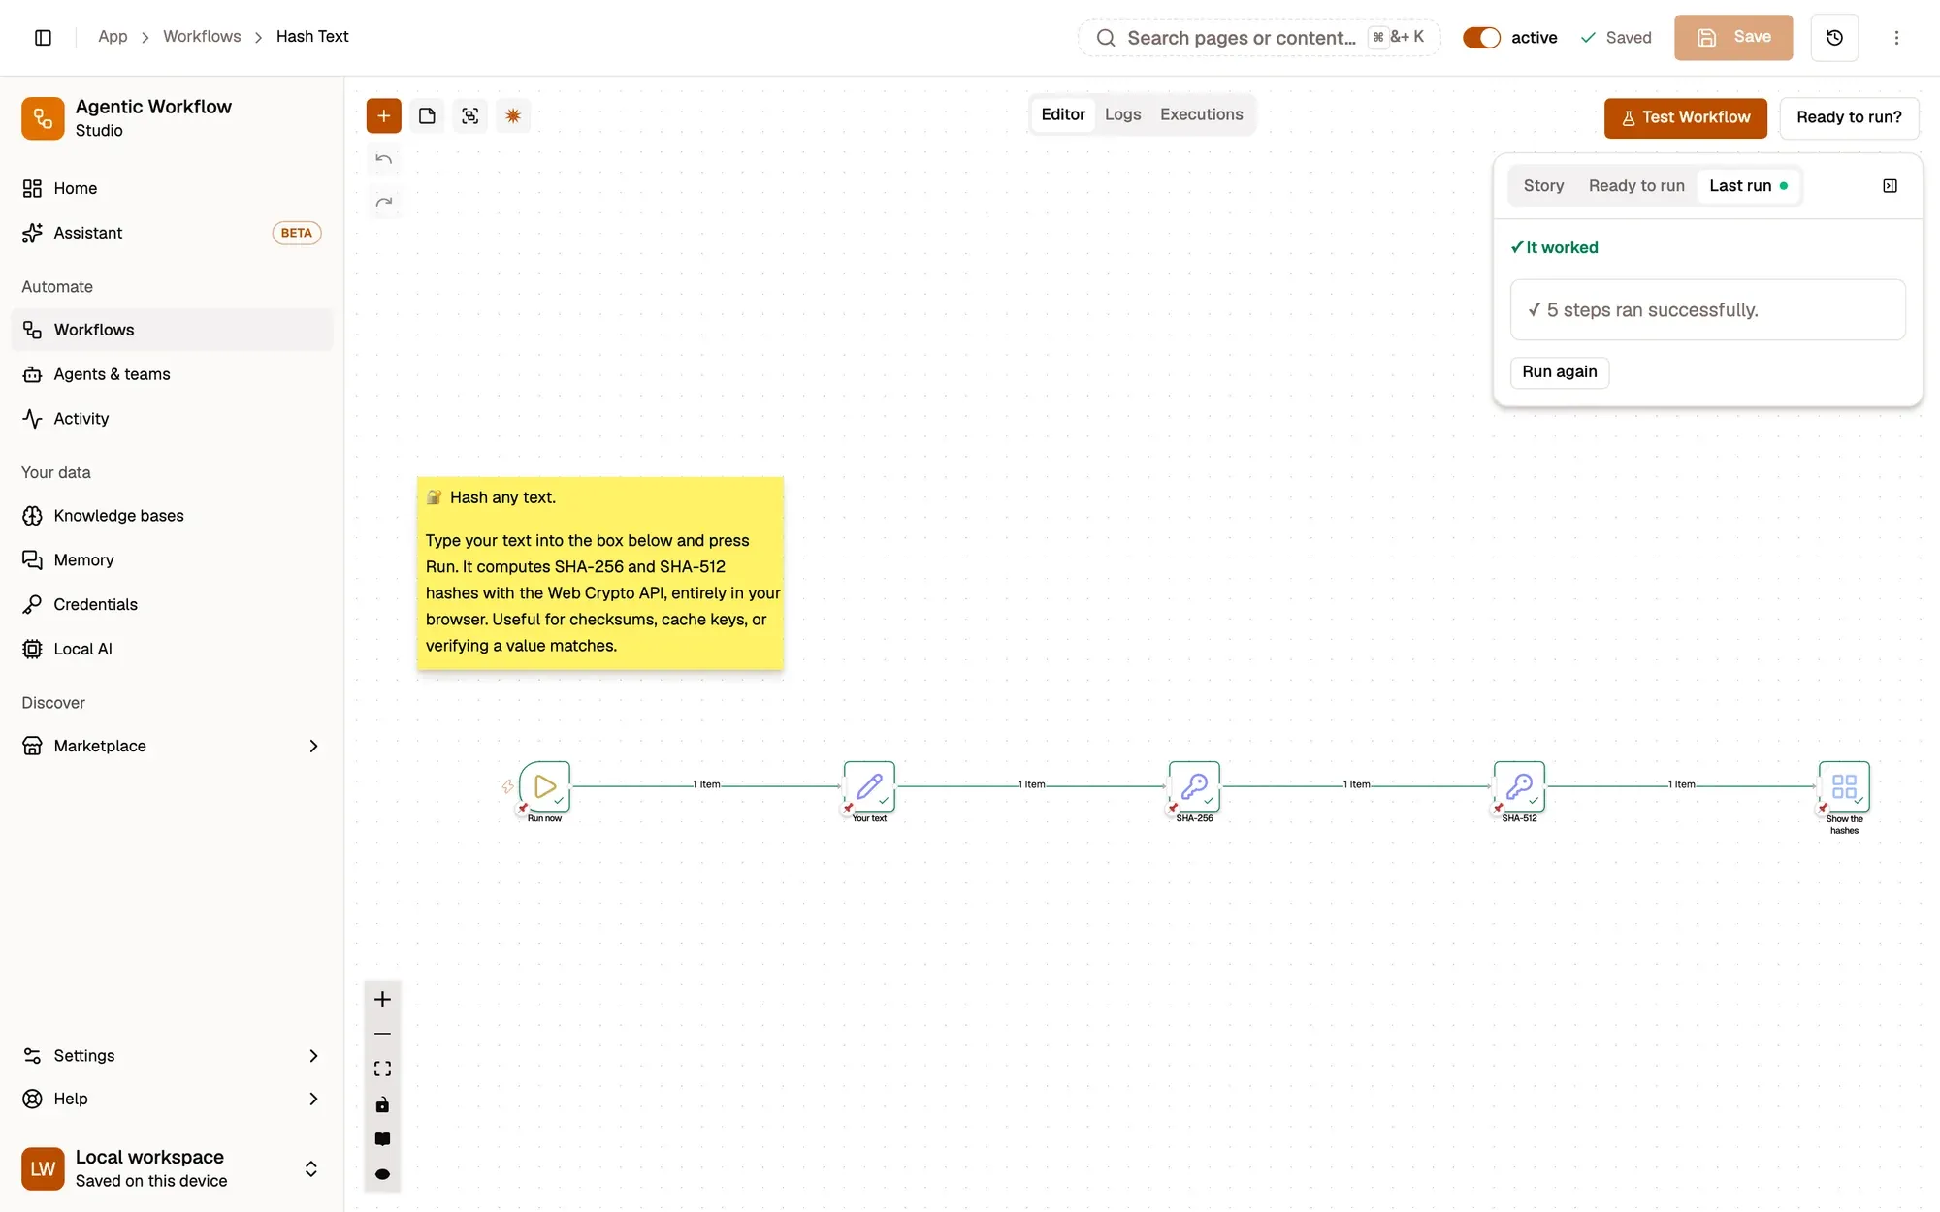The image size is (1940, 1212).
Task: Select the Run now trigger node
Action: 544,786
